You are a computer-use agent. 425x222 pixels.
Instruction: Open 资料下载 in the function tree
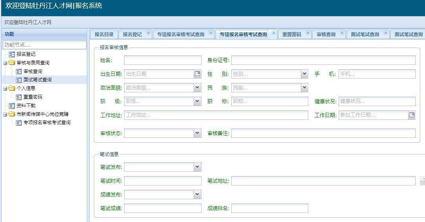26,106
